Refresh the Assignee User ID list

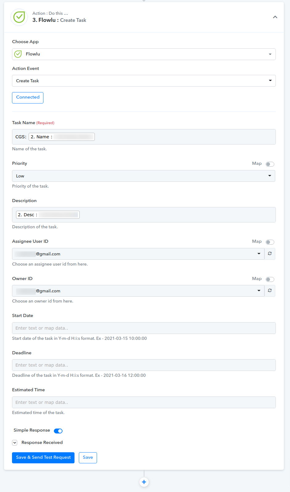[x=270, y=254]
